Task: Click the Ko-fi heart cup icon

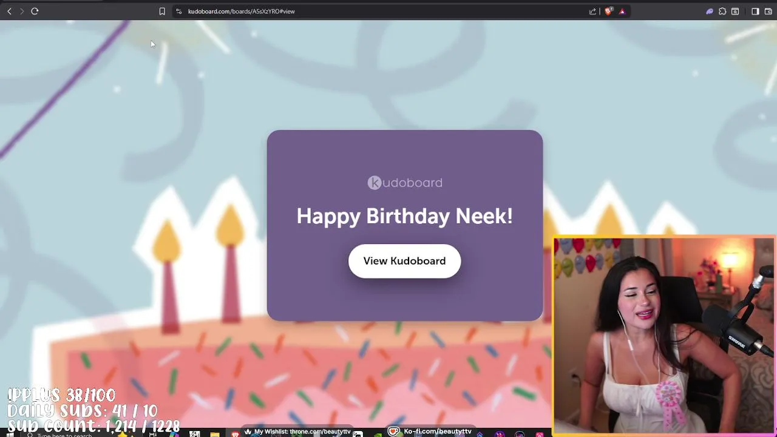Action: coord(393,432)
